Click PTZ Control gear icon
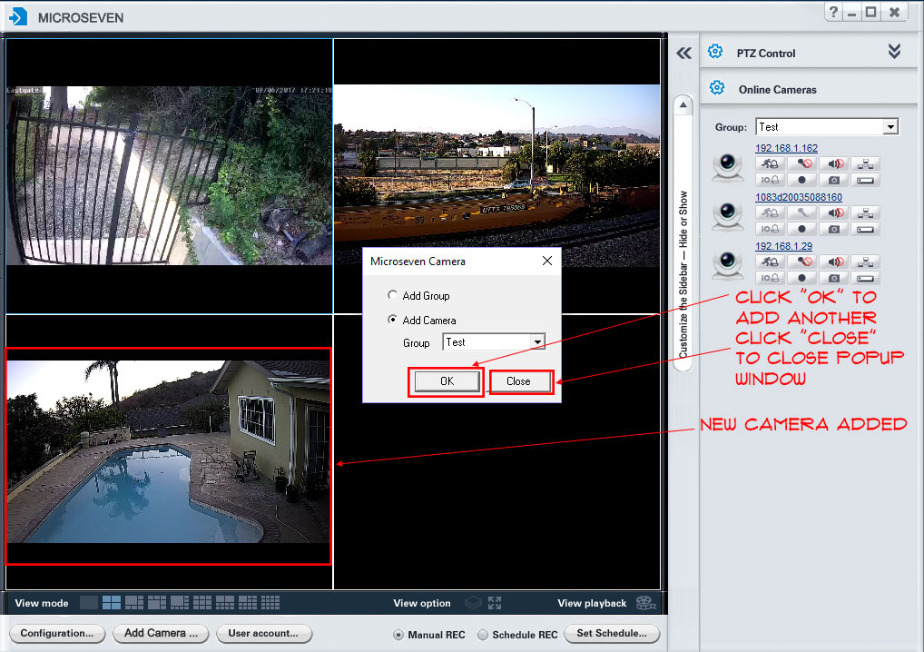The width and height of the screenshot is (924, 652). tap(715, 52)
